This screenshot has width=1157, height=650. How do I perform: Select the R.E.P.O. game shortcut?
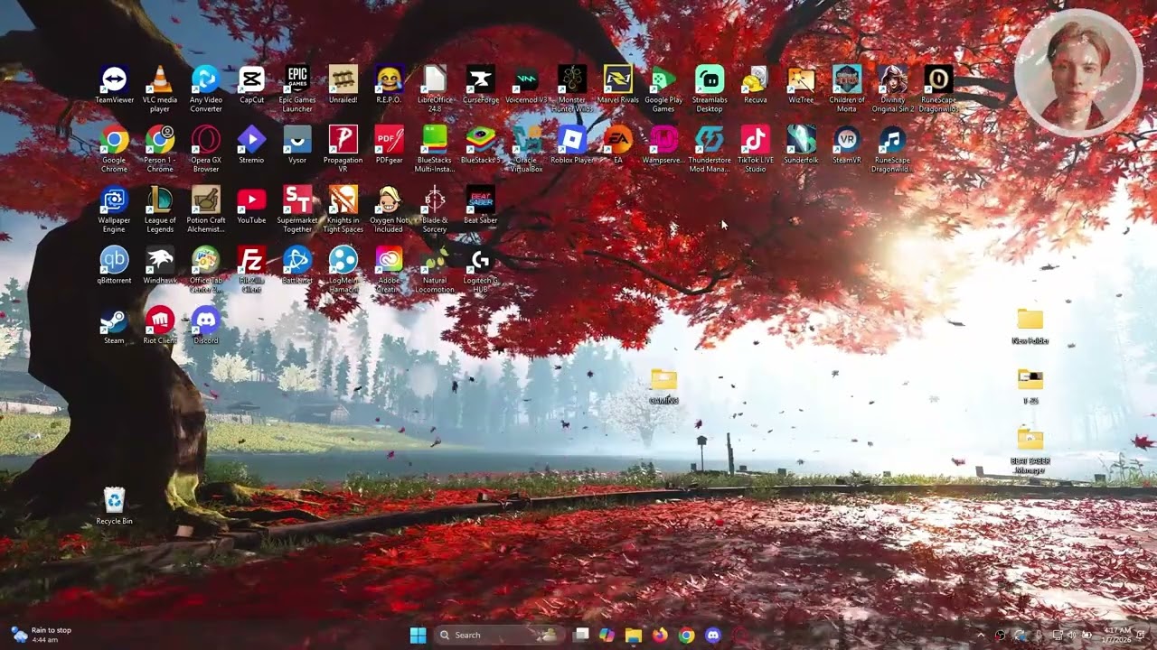coord(389,80)
